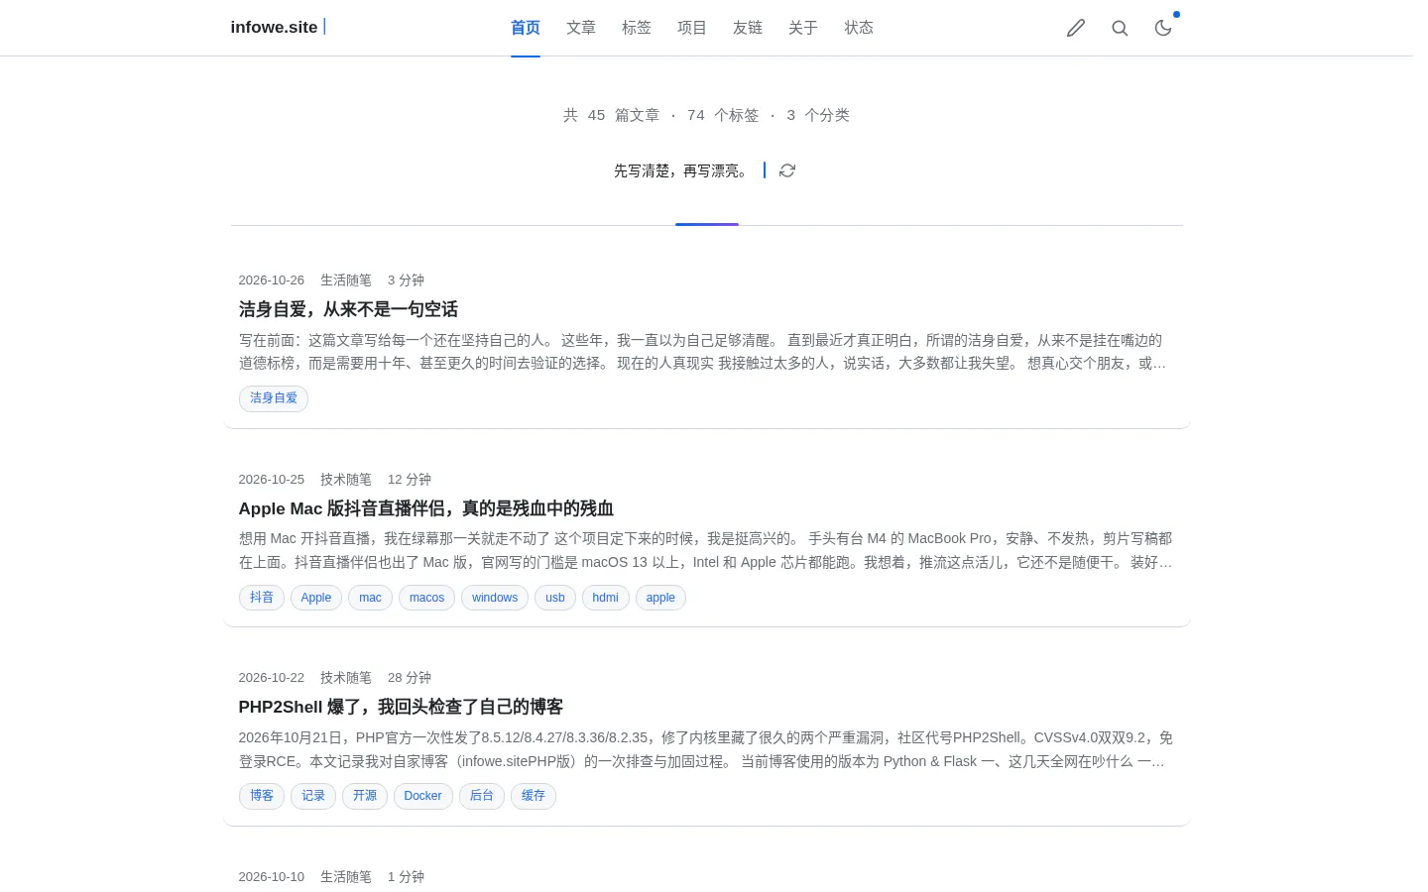Select the 首页 nav tab

pos(526,28)
